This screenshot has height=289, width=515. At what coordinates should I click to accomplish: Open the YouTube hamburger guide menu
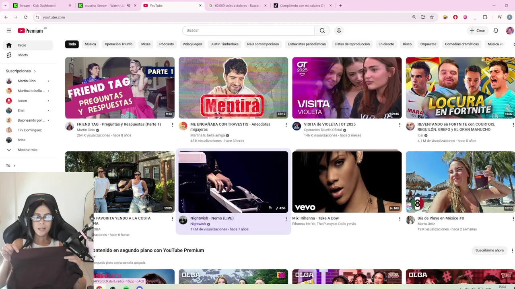coord(9,31)
